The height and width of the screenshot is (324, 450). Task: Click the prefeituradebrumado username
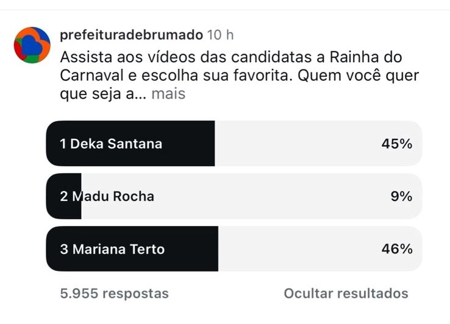pyautogui.click(x=131, y=35)
